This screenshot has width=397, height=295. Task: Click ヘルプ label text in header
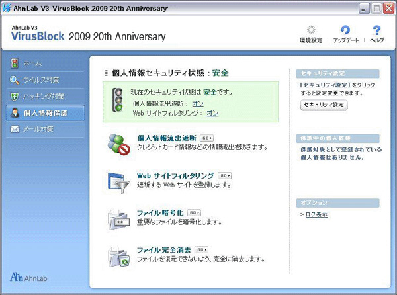[x=377, y=40]
